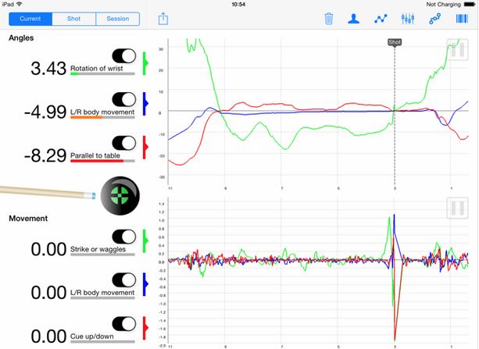Open the user profile icon
479x349 pixels.
click(353, 19)
